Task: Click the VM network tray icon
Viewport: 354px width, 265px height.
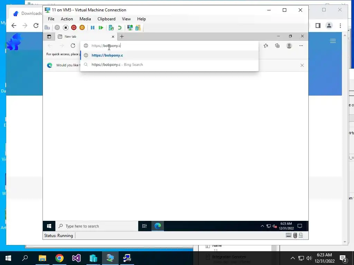Action: [268, 226]
